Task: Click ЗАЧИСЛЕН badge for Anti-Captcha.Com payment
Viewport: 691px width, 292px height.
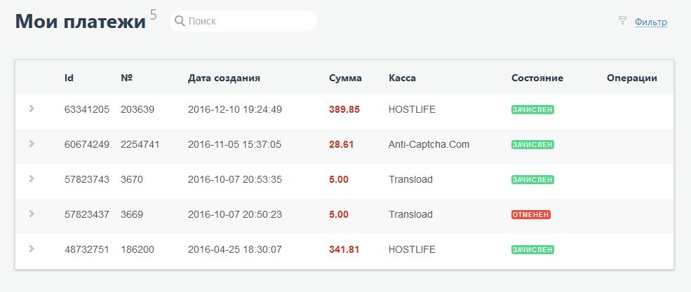Action: 533,145
